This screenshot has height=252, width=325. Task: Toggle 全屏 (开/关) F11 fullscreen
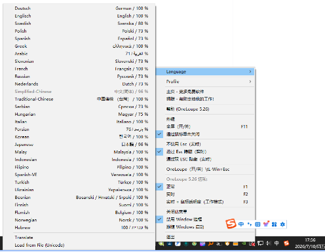[x=205, y=126]
